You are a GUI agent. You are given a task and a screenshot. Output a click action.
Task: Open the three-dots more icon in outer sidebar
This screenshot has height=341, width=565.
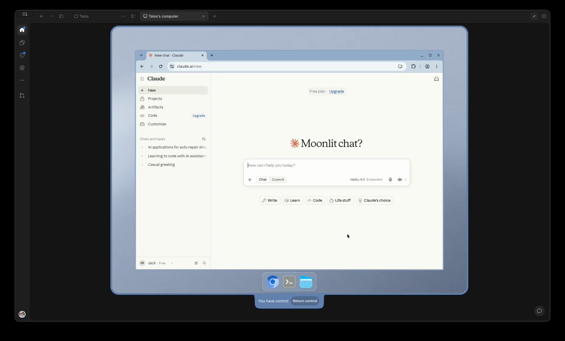(x=22, y=80)
